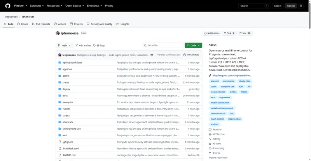The width and height of the screenshot is (311, 161).
Task: Fork the repository via Fork button
Action: coord(229,33)
